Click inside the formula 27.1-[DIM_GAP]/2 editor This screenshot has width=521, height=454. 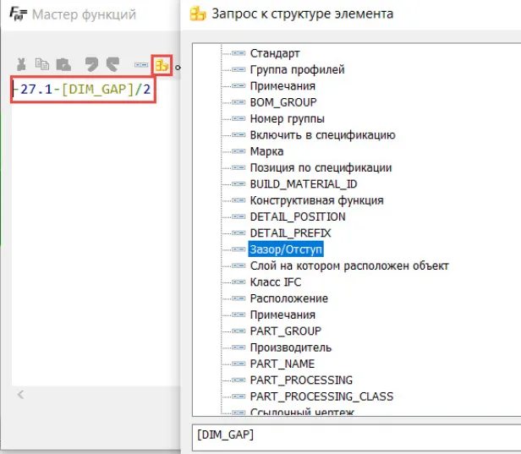(83, 90)
